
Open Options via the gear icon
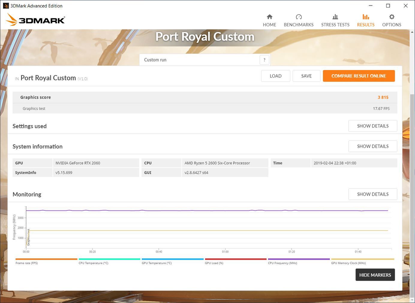pyautogui.click(x=391, y=17)
